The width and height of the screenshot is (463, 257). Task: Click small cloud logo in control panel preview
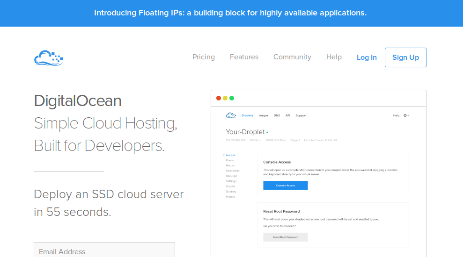(x=231, y=115)
